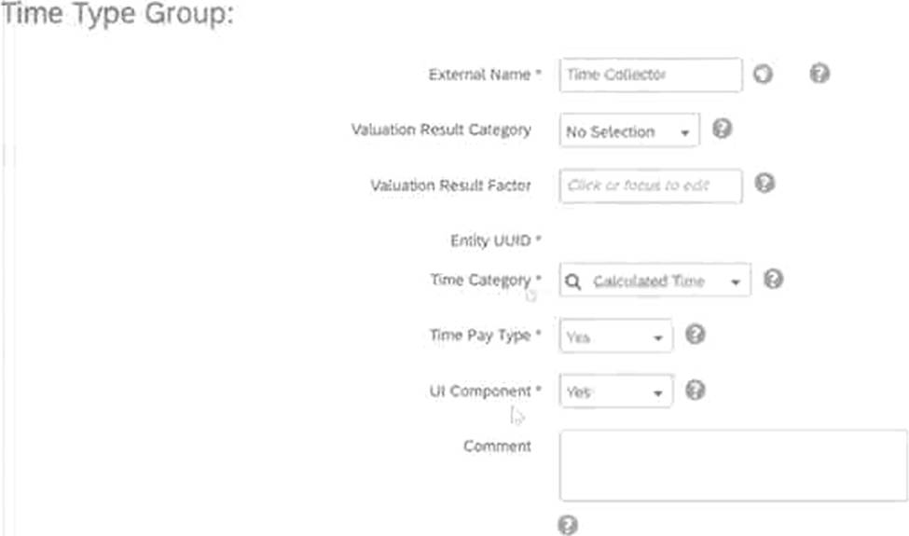Show help for UI Component field
Image resolution: width=909 pixels, height=536 pixels.
coord(696,390)
